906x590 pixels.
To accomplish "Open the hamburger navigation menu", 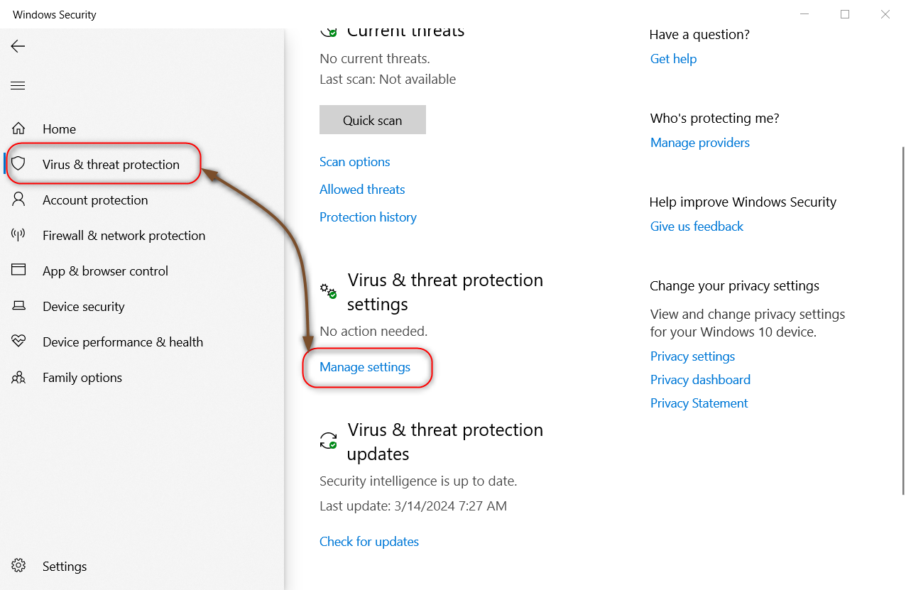I will pyautogui.click(x=18, y=86).
